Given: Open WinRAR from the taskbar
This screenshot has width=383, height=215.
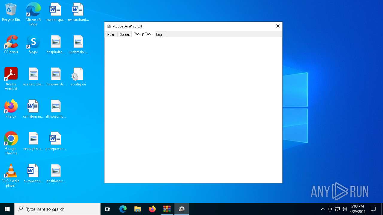Looking at the screenshot, I should [167, 209].
